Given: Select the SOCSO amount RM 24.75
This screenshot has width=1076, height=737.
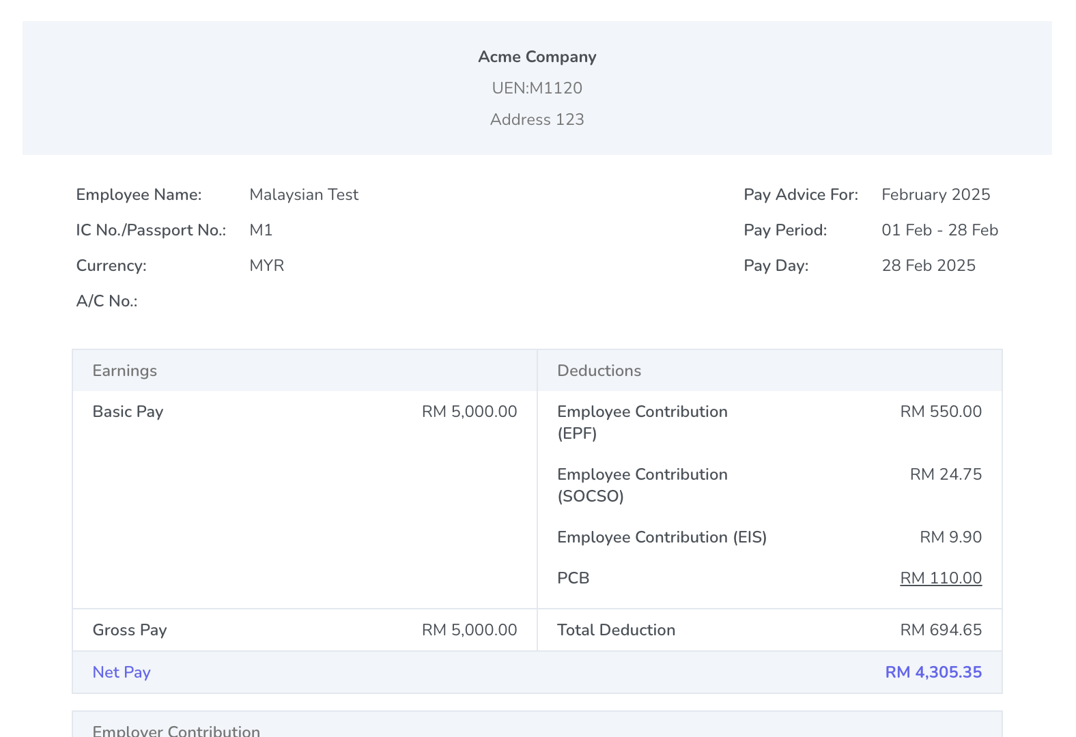Looking at the screenshot, I should tap(946, 474).
